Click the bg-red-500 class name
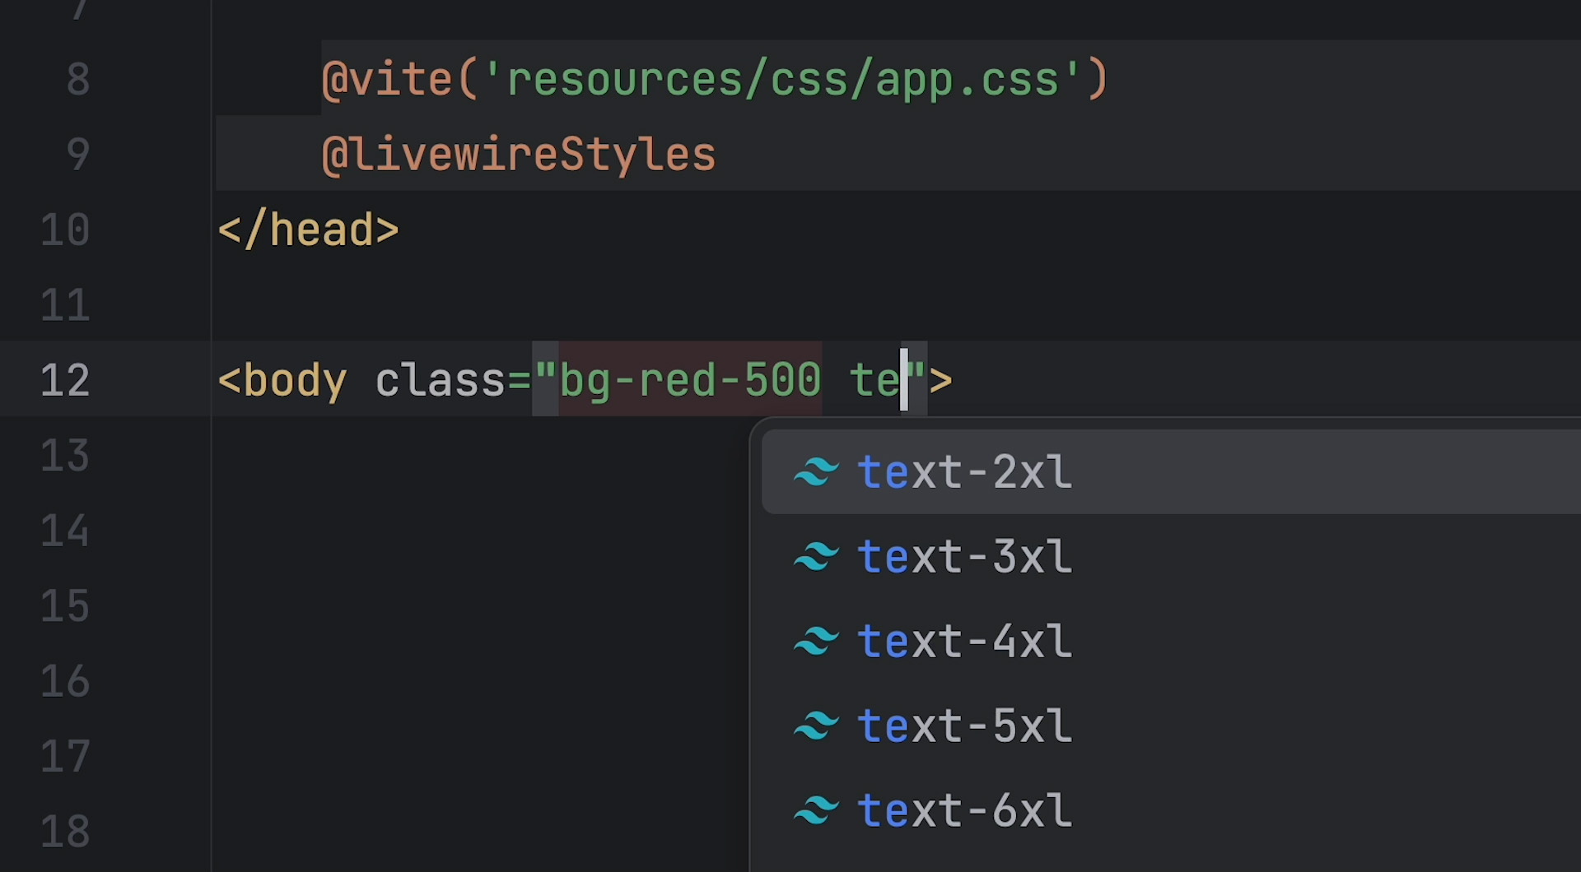1581x872 pixels. [x=690, y=381]
